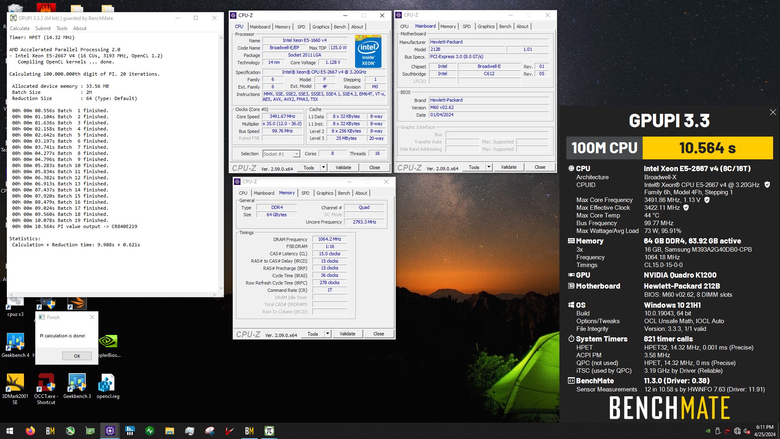Open Firefox from the taskbar
Image resolution: width=780 pixels, height=439 pixels.
[x=30, y=431]
